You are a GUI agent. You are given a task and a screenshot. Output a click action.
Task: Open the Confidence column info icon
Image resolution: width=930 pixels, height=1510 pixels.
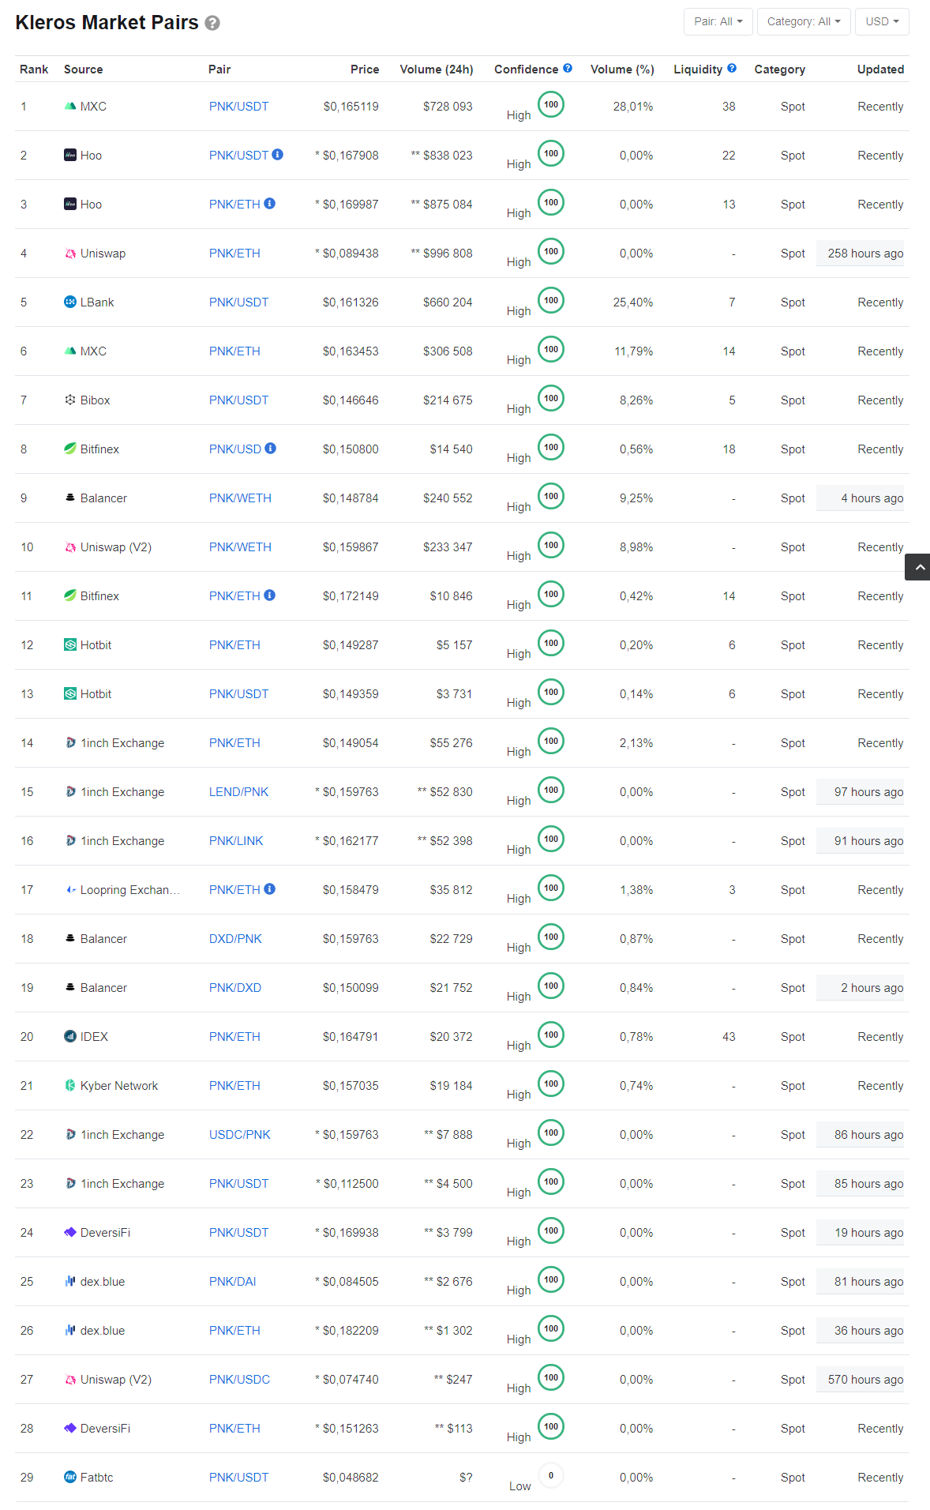pos(568,69)
